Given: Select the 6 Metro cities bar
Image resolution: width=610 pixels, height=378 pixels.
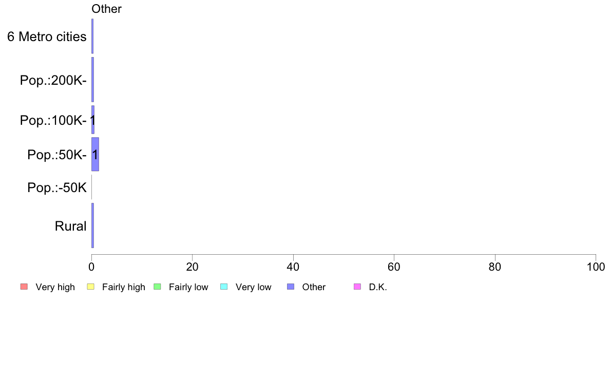Looking at the screenshot, I should point(92,36).
